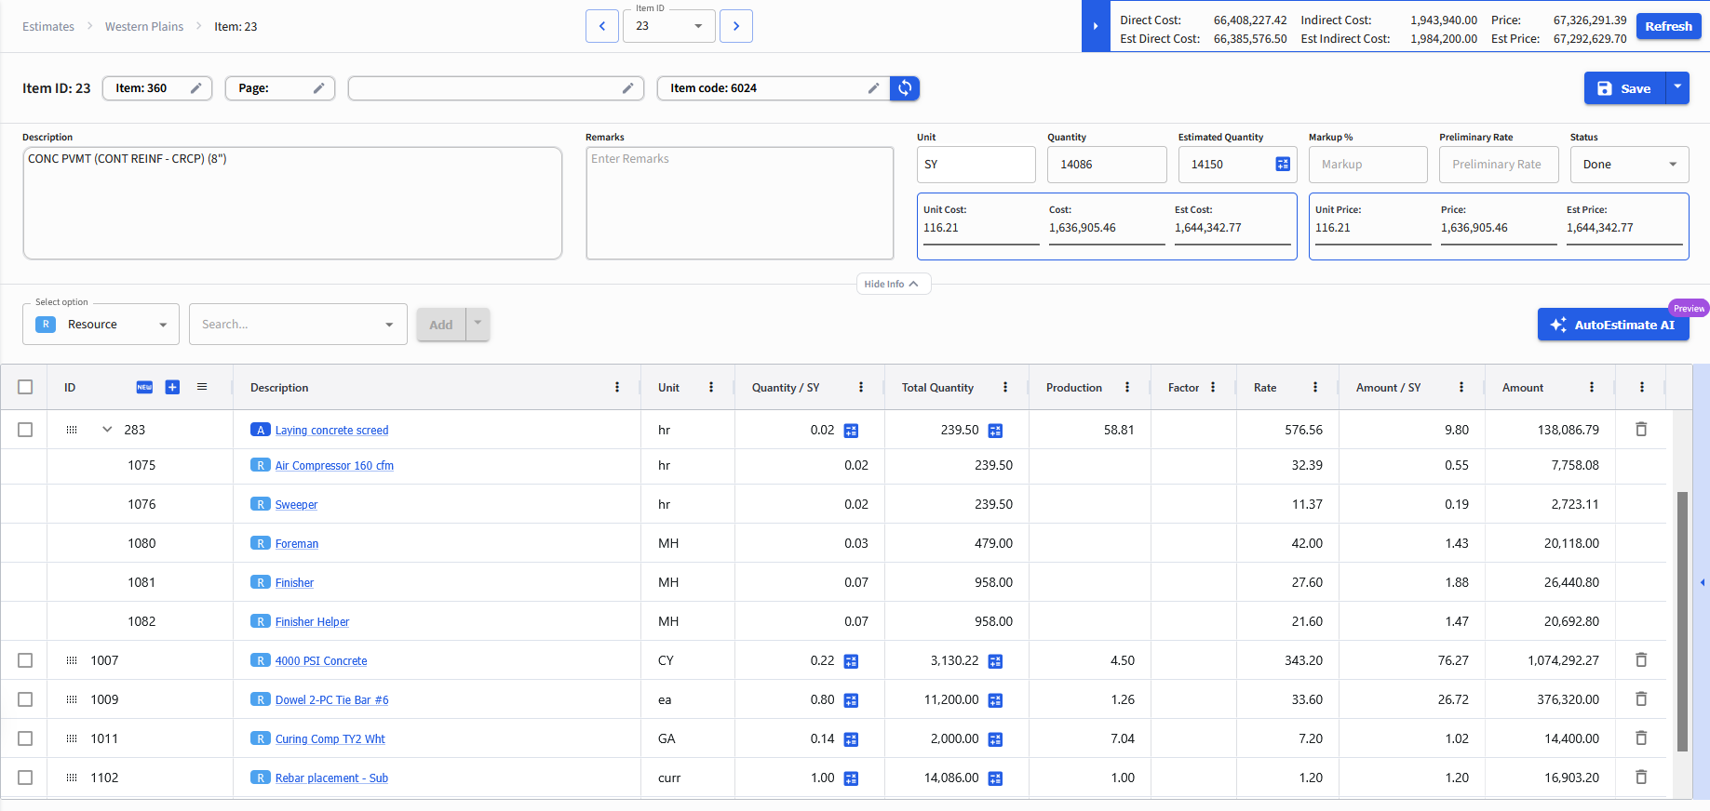Image resolution: width=1710 pixels, height=811 pixels.
Task: Open Amount / SY column options menu
Action: (1461, 387)
